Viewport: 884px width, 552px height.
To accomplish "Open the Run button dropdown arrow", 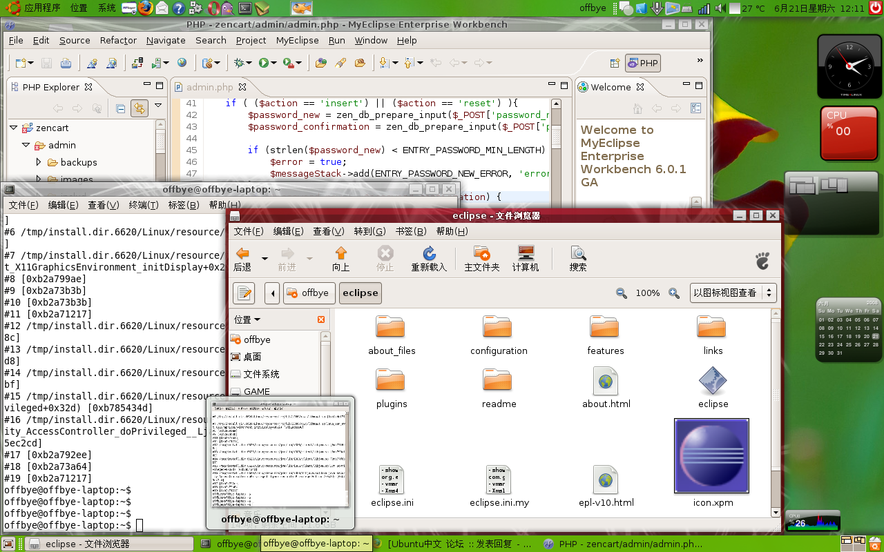I will click(x=273, y=63).
